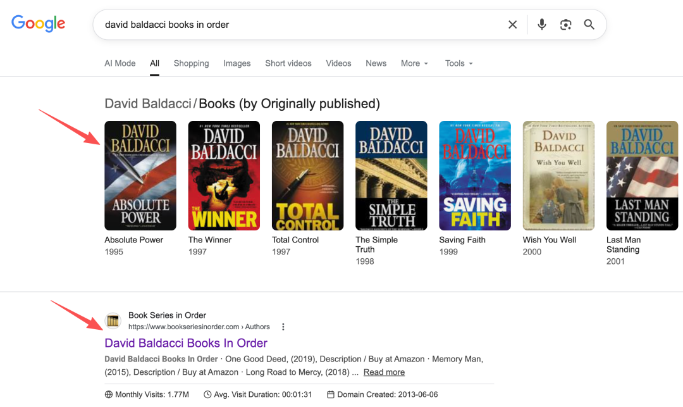
Task: Open The Simple Truth book cover
Action: [391, 175]
